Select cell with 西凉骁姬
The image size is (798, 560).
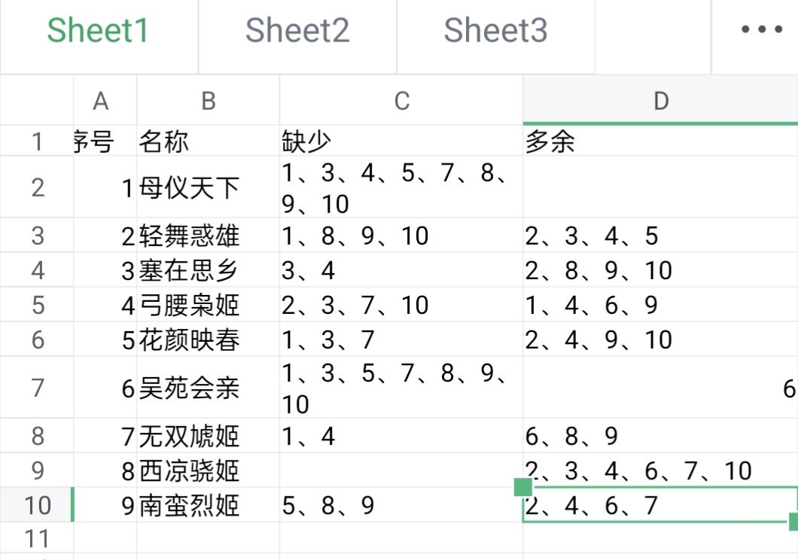208,470
